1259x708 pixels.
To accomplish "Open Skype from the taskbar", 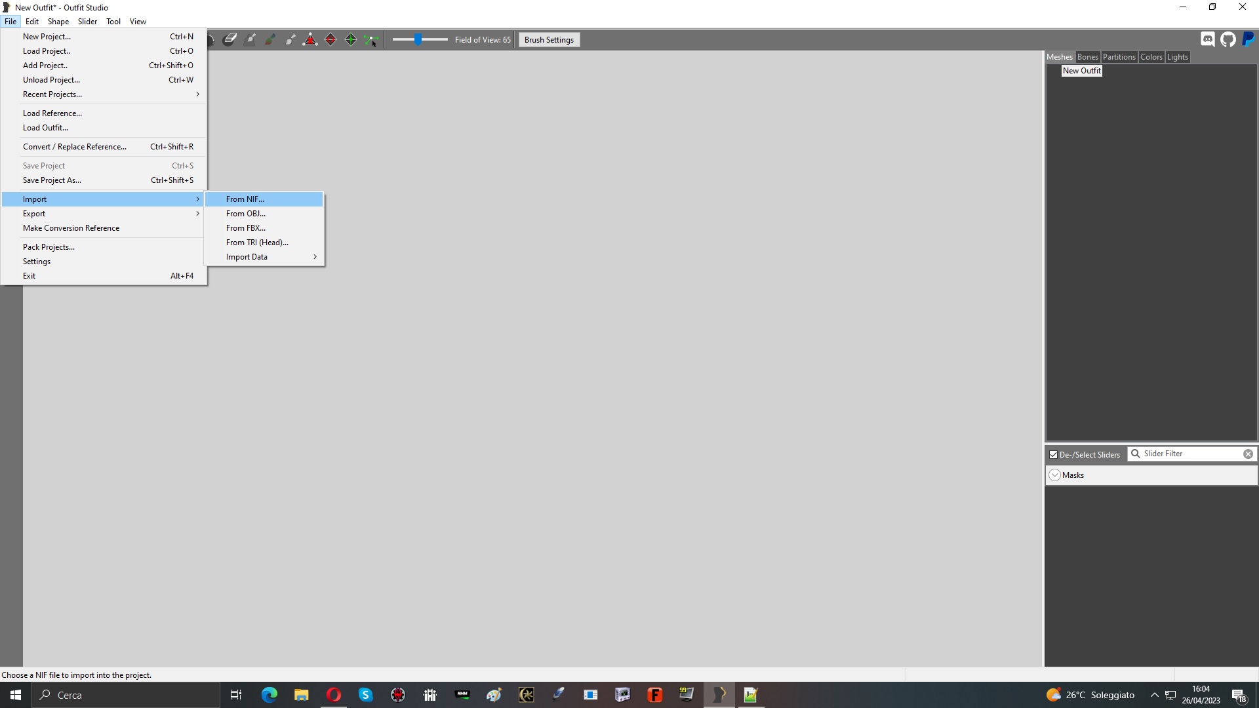I will tap(365, 695).
